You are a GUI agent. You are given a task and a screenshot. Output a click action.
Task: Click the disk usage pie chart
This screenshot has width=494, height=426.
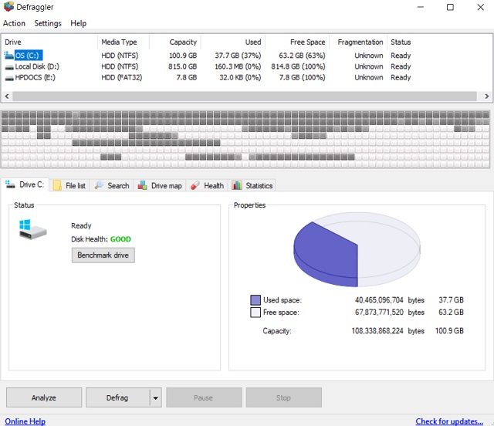click(357, 249)
